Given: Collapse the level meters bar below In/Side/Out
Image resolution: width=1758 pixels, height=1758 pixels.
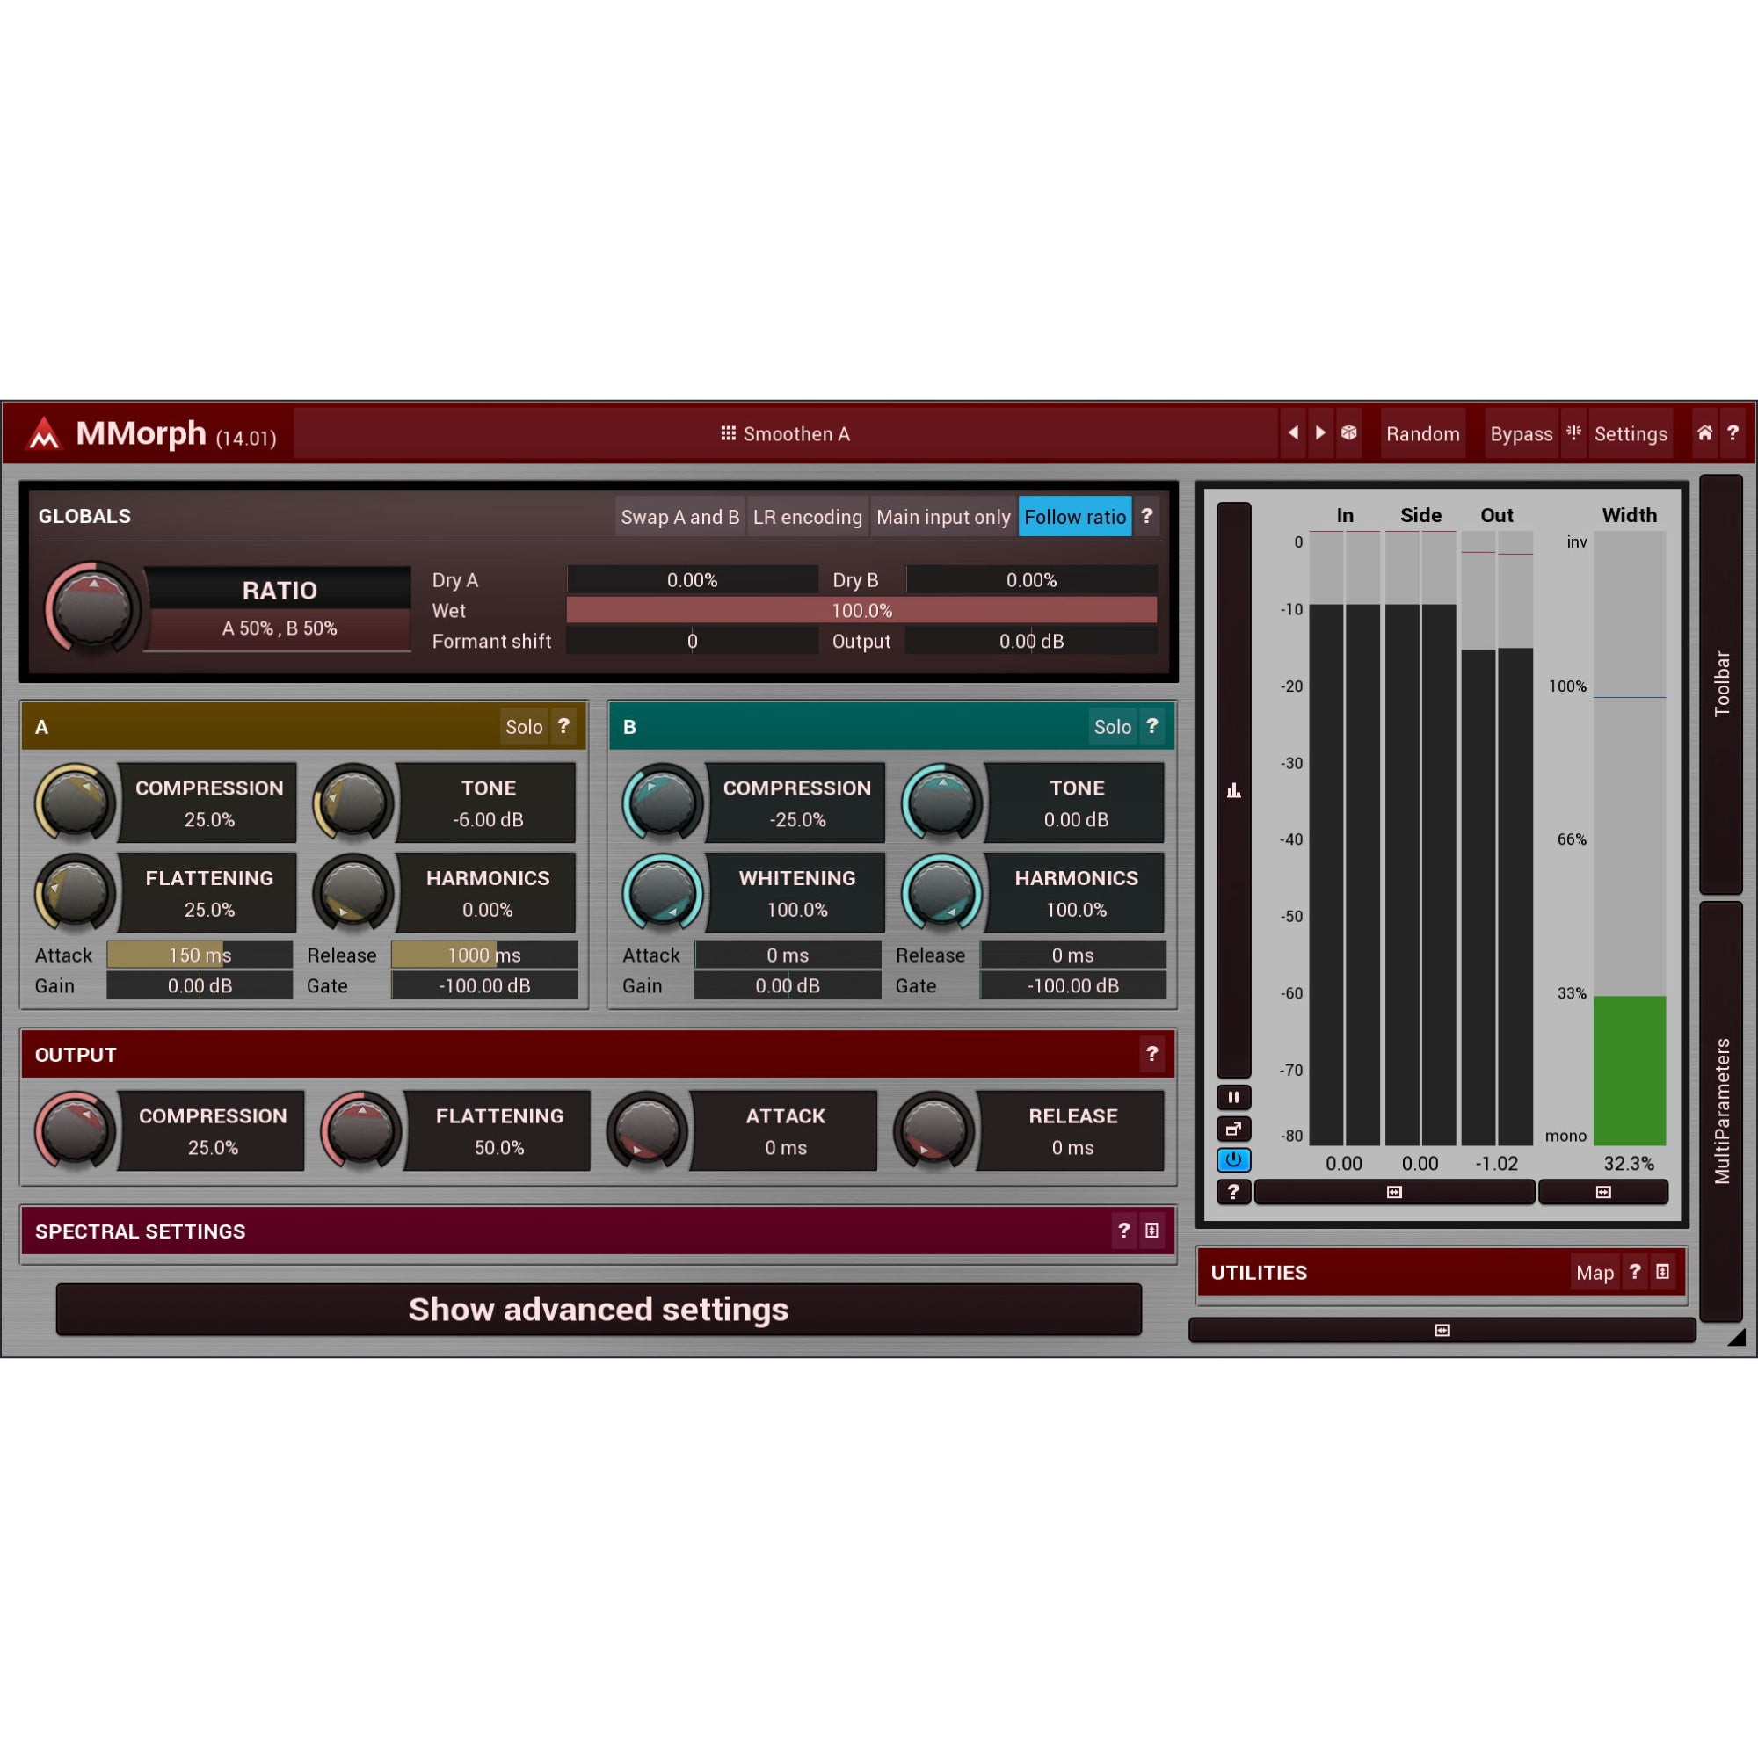Looking at the screenshot, I should (x=1394, y=1191).
